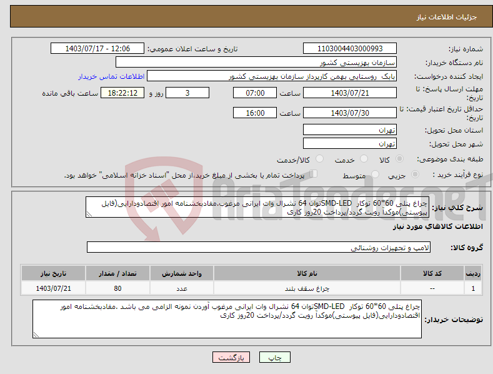Click the جزئیات اطلاعات نیاز header title
This screenshot has width=493, height=374.
(447, 17)
